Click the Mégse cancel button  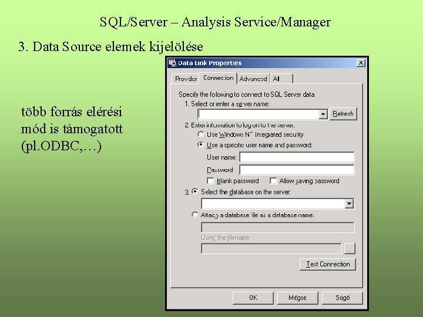pos(297,298)
